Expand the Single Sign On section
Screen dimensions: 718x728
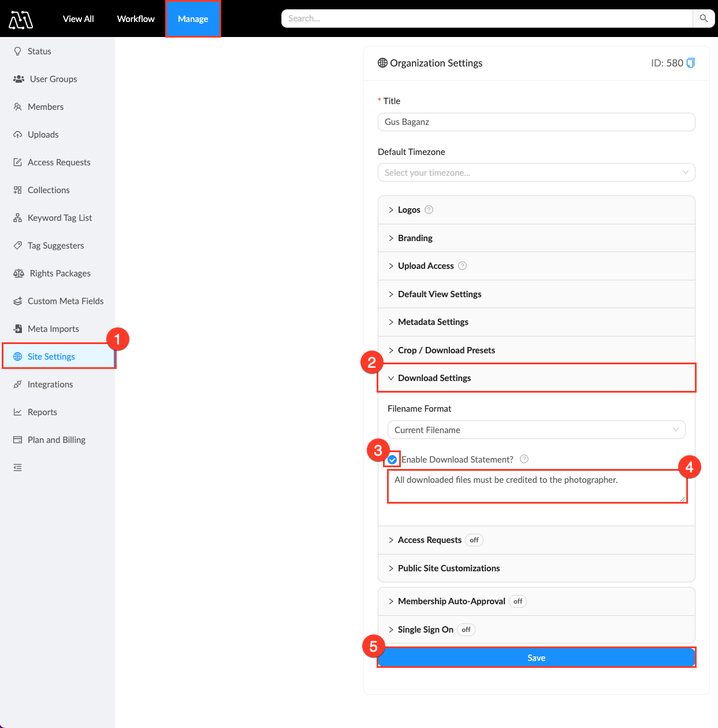point(426,630)
